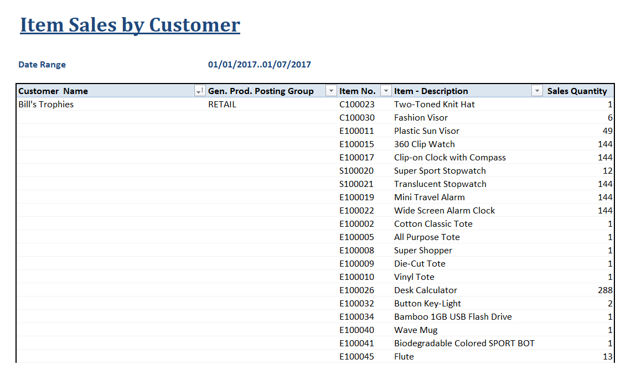
Task: Click the Item - Description header text
Action: 431,91
